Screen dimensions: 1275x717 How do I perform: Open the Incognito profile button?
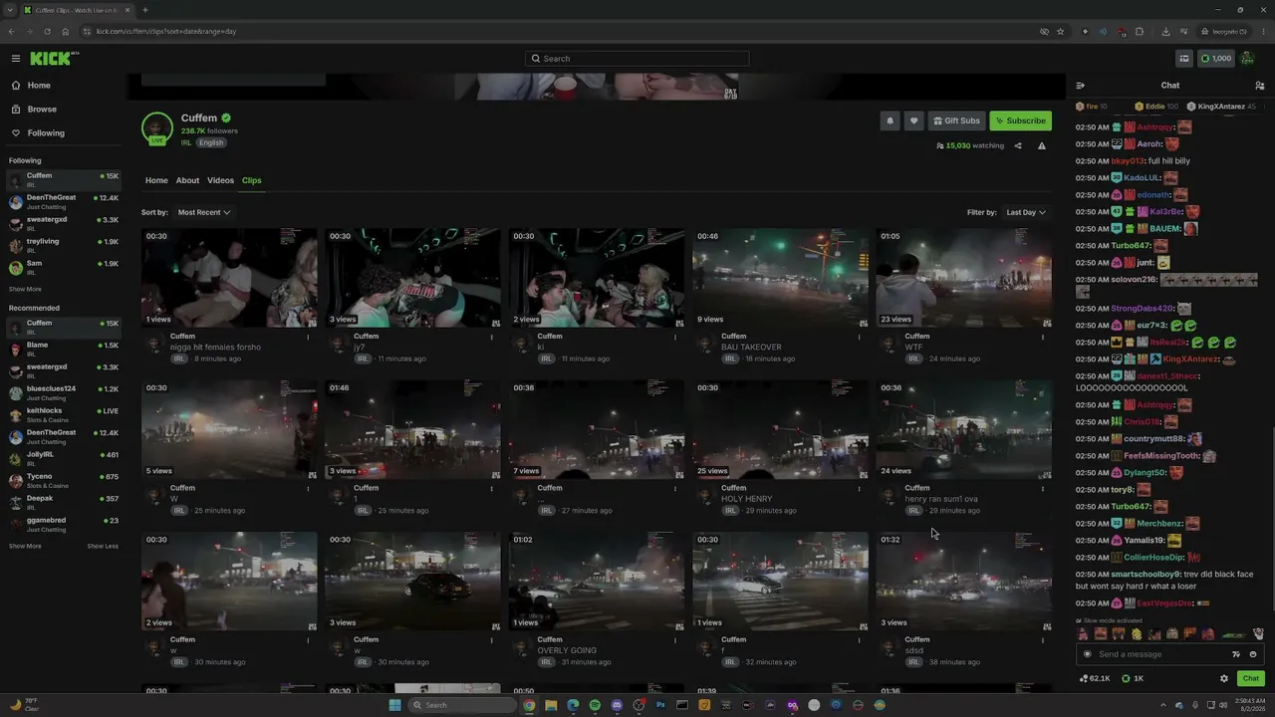[x=1224, y=31]
